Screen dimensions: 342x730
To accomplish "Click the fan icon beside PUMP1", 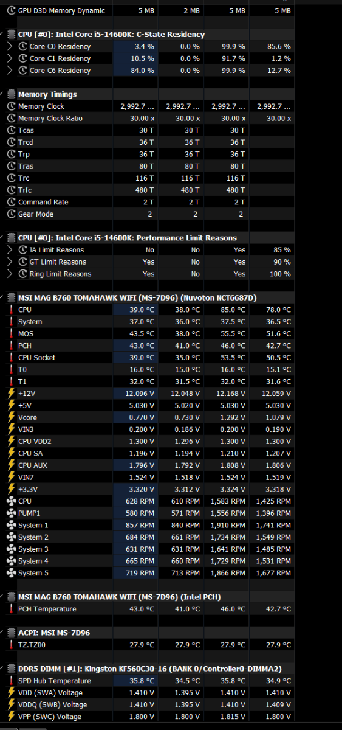I will (x=10, y=513).
